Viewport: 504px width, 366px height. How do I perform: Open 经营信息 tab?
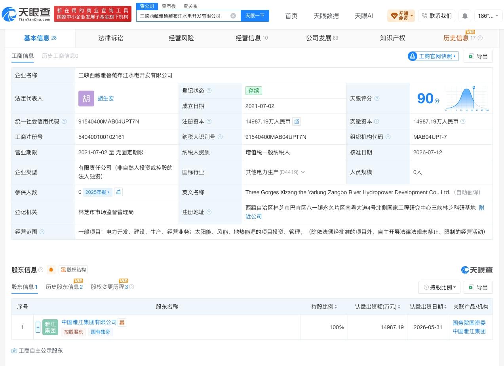(251, 38)
